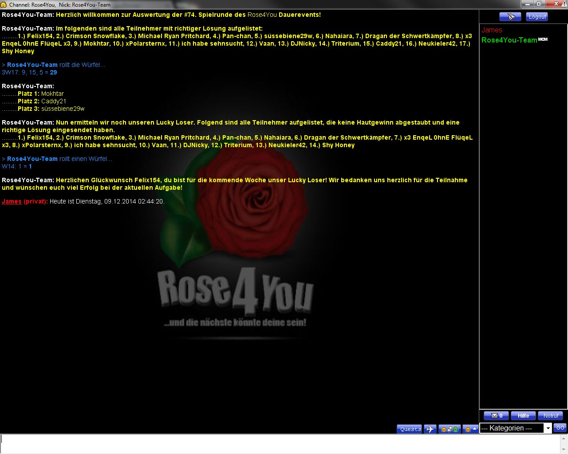Select Rose4You-Team in the user list

[509, 40]
